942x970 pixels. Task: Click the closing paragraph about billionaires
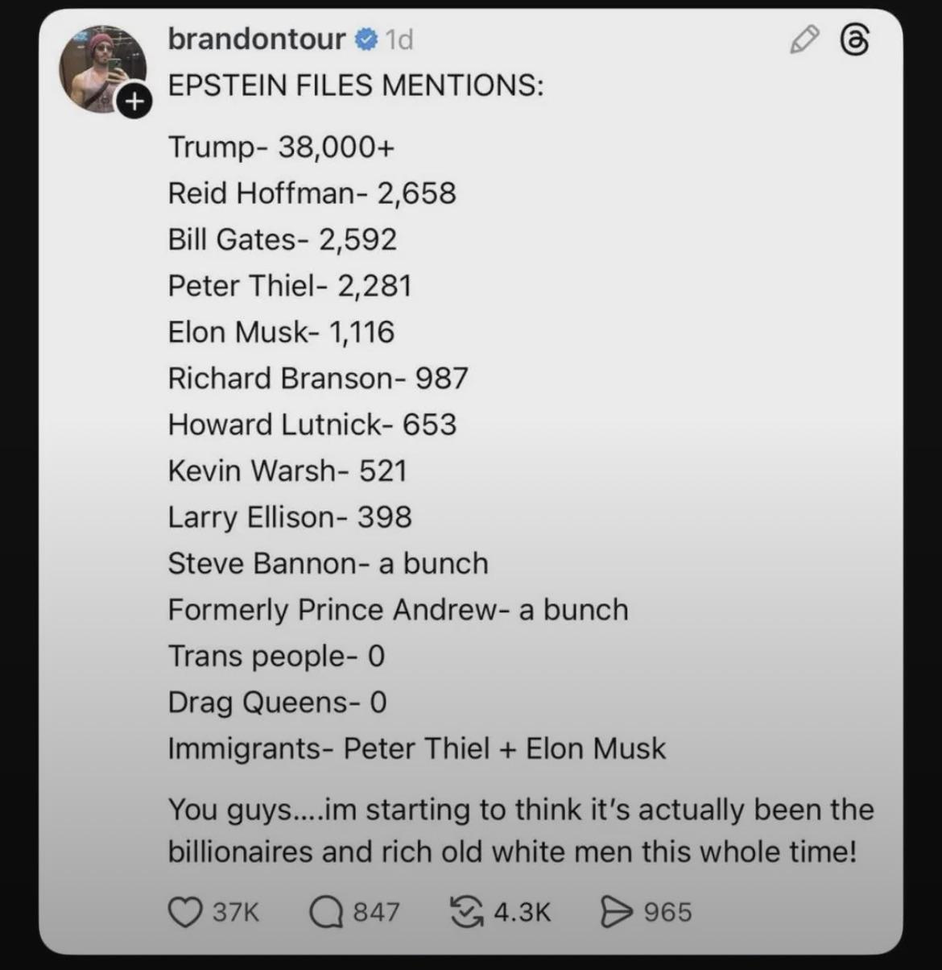coord(519,830)
